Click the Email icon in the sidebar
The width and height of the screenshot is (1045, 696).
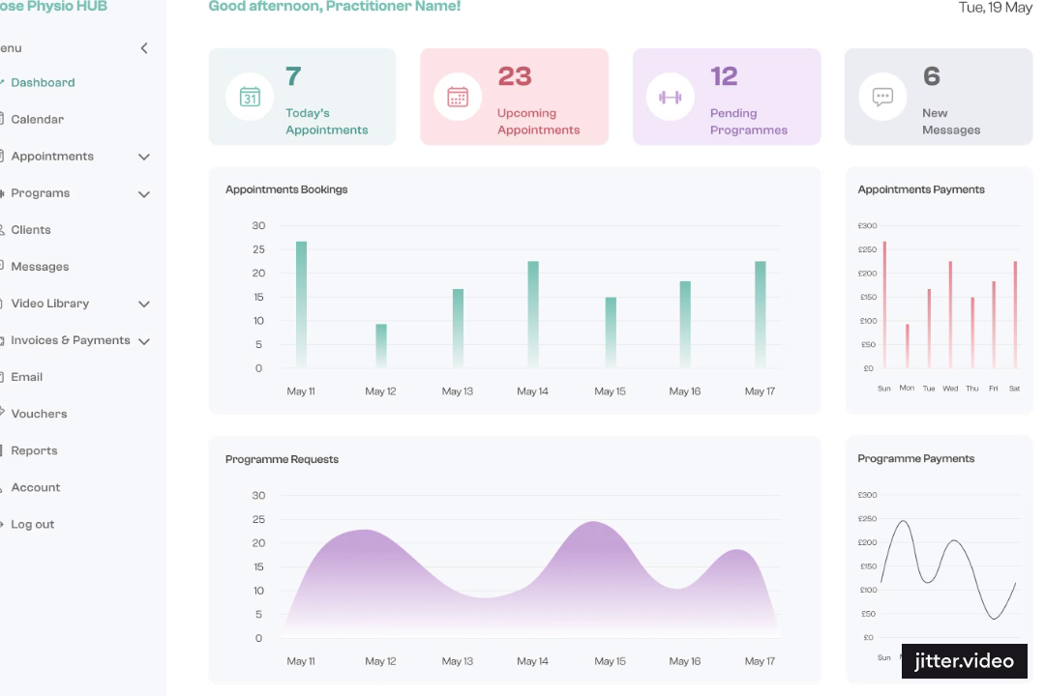point(3,377)
